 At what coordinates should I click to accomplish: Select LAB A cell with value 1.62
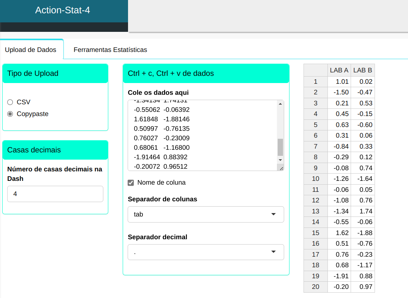click(339, 233)
